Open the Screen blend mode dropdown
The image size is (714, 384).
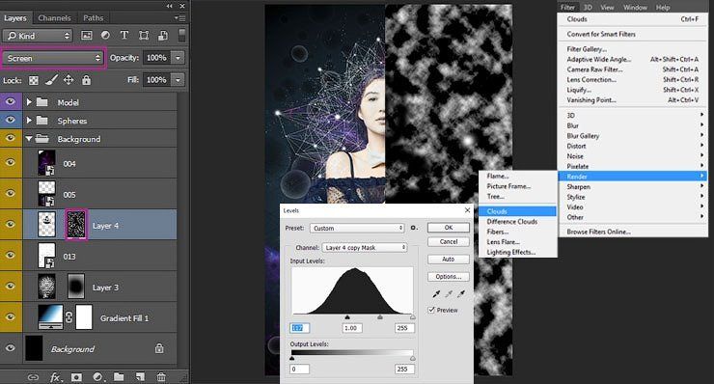point(54,58)
